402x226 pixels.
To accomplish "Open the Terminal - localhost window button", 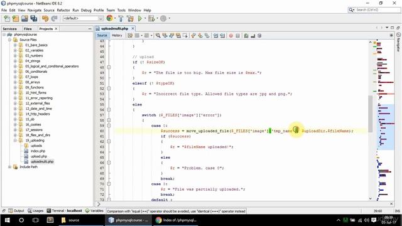I will (64, 211).
